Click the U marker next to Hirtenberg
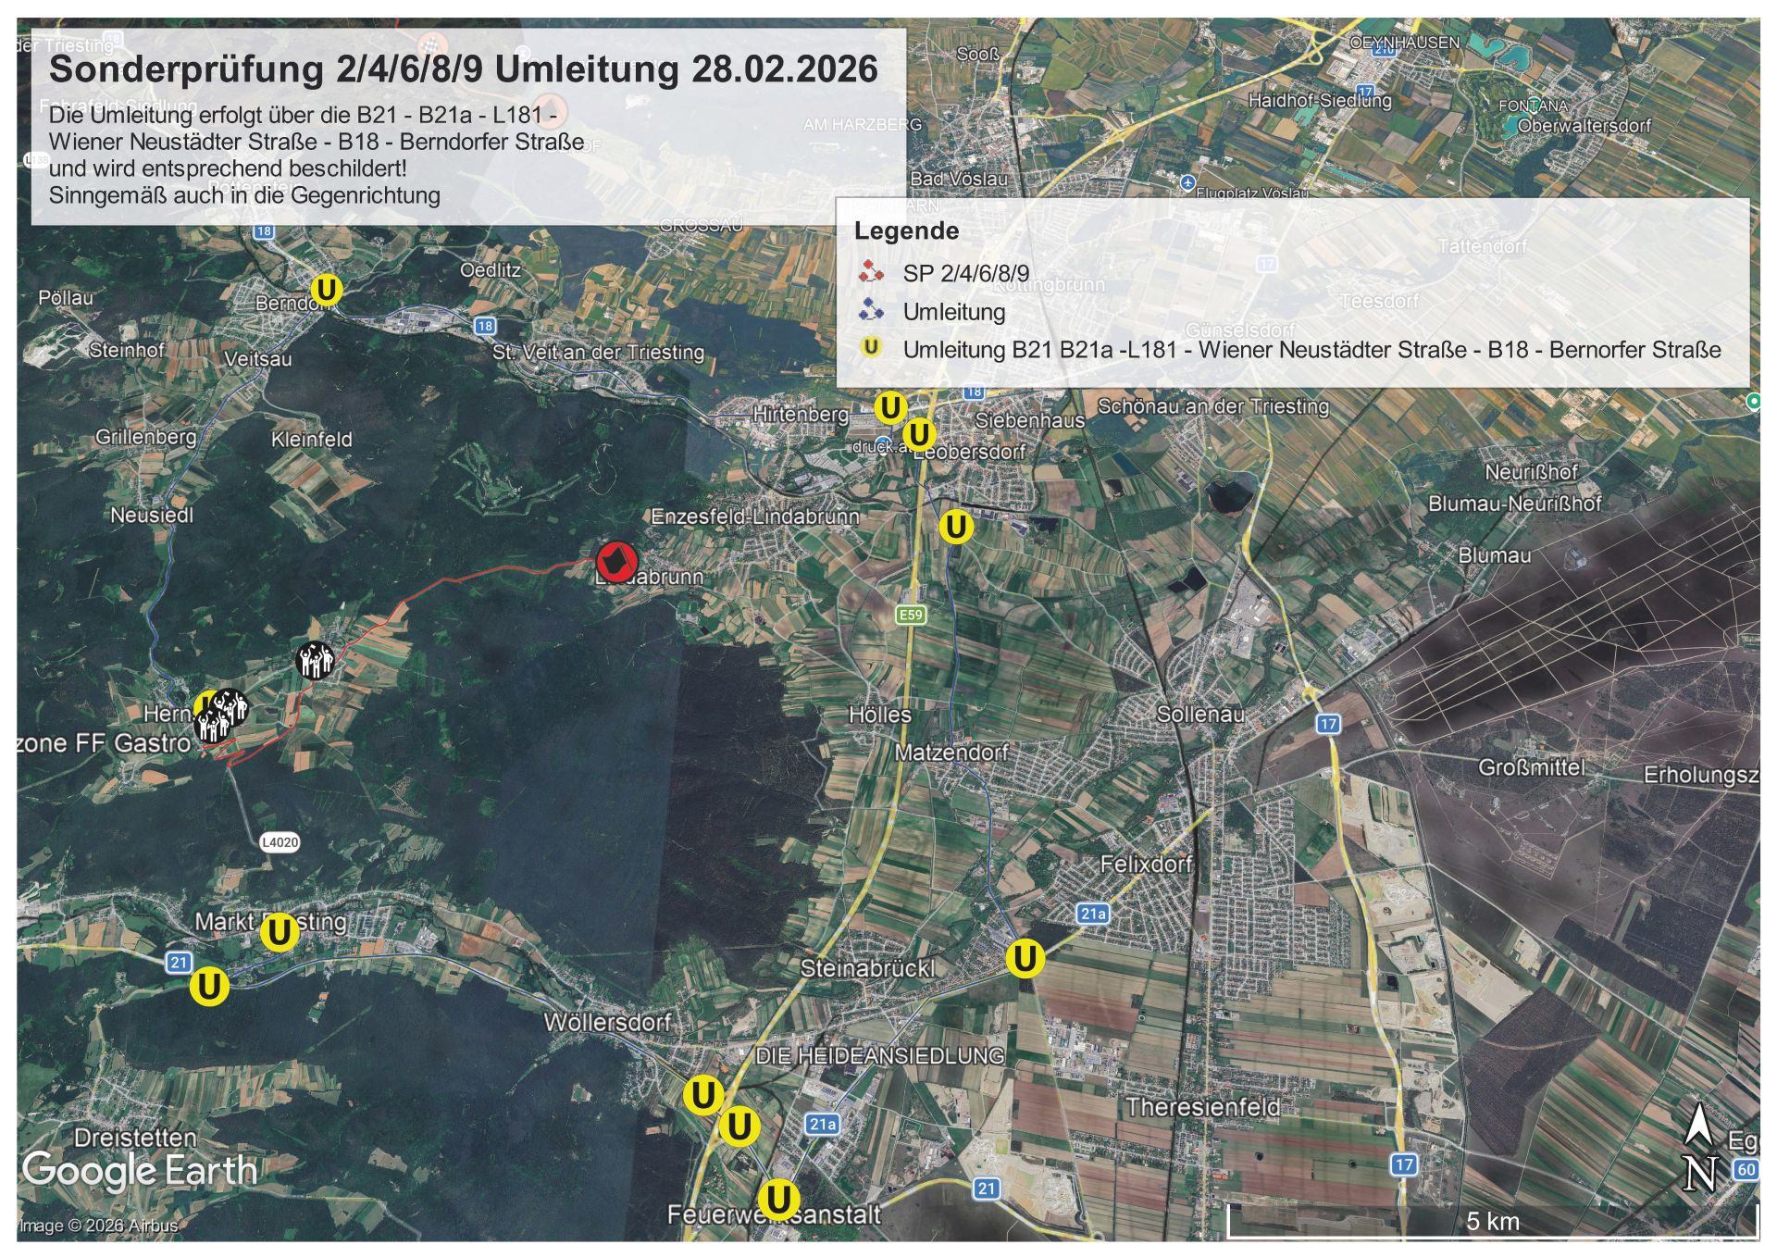The width and height of the screenshot is (1777, 1257). 889,407
